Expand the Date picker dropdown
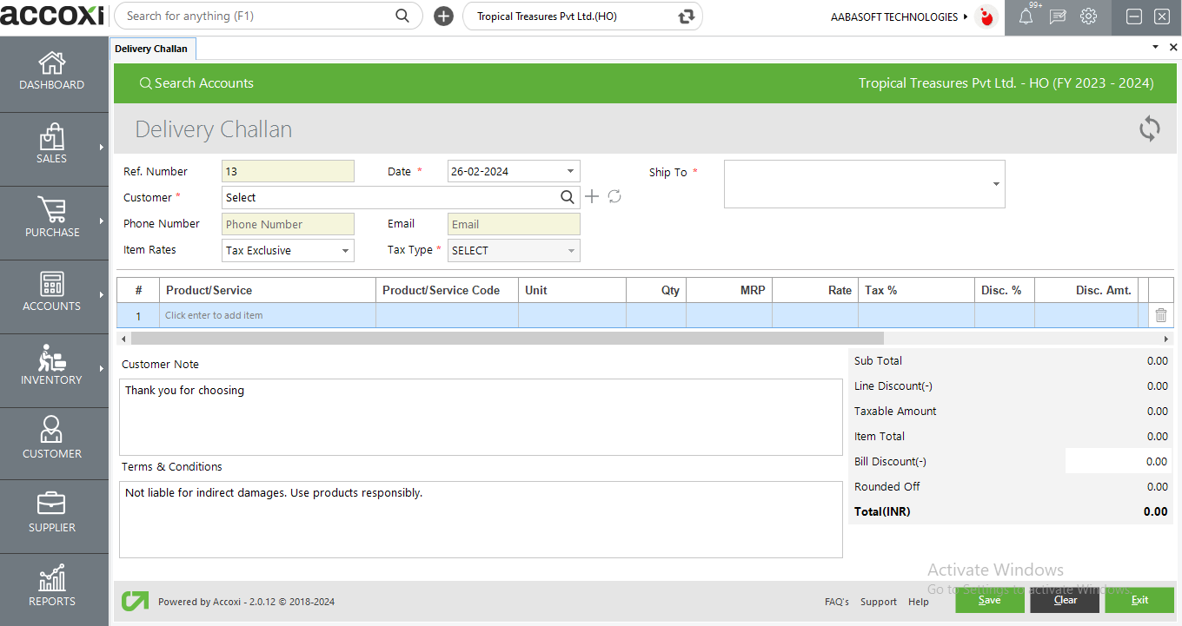 pyautogui.click(x=570, y=171)
